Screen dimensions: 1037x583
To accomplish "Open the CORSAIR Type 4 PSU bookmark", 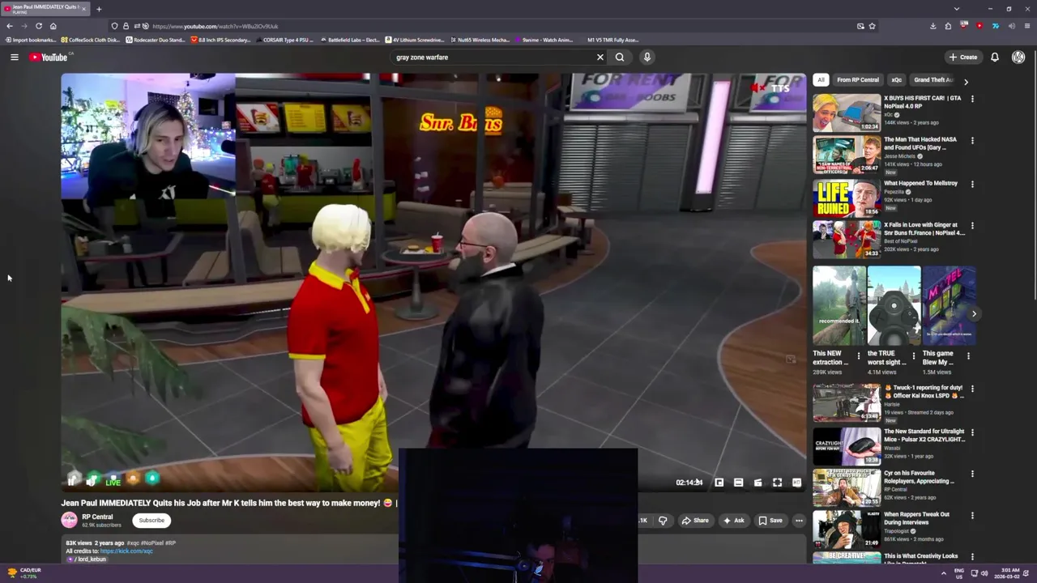I will tap(284, 40).
